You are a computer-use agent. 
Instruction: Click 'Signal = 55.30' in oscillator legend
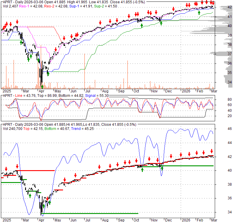97,96
